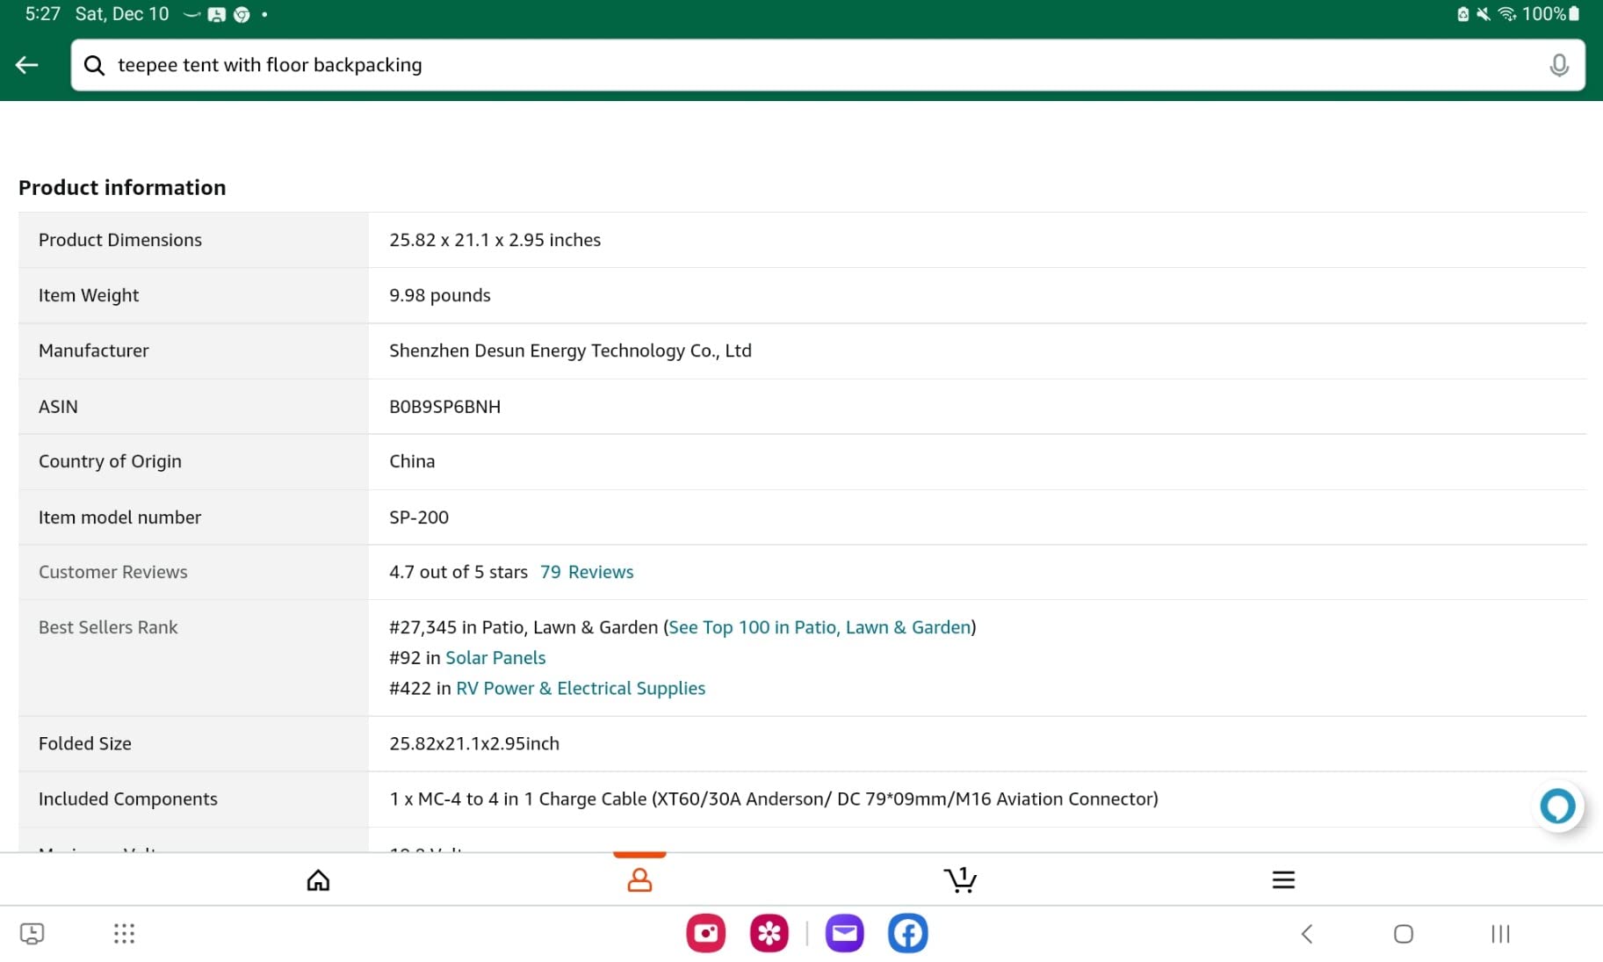Image resolution: width=1603 pixels, height=962 pixels.
Task: Tap the 4.7 out of 5 stars rating
Action: (x=459, y=572)
